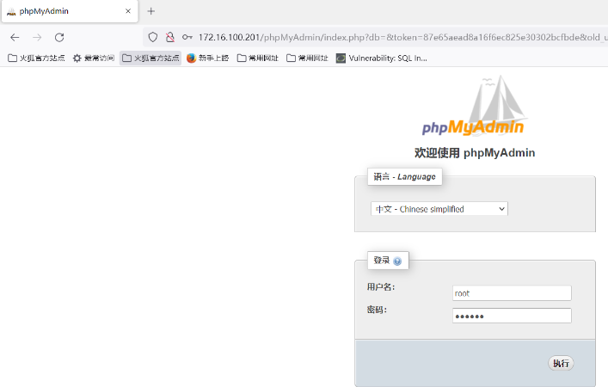Open the Vulnerability: SQL In... bookmark
Image resolution: width=608 pixels, height=387 pixels.
pos(382,58)
